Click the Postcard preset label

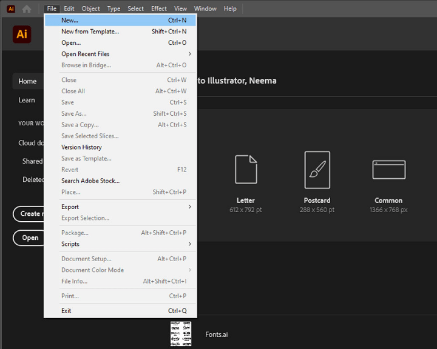coord(317,201)
